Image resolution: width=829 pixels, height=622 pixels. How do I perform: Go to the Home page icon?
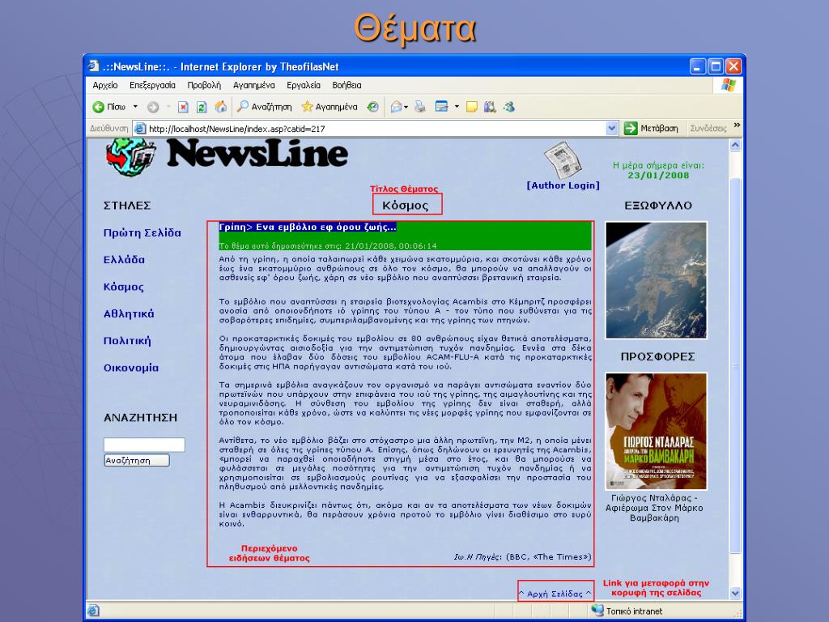pyautogui.click(x=220, y=107)
